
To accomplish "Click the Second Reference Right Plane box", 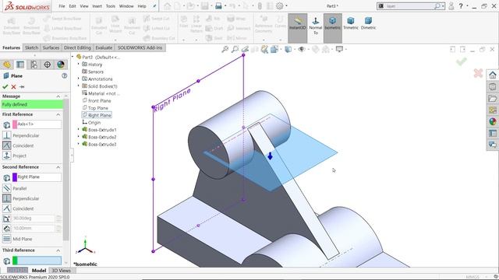I will click(37, 177).
